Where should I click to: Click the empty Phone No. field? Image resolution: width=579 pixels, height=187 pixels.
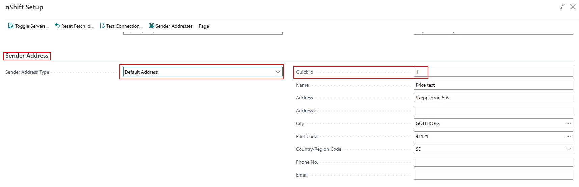(493, 162)
